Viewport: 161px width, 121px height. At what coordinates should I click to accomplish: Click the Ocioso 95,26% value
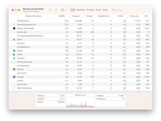click(61, 102)
